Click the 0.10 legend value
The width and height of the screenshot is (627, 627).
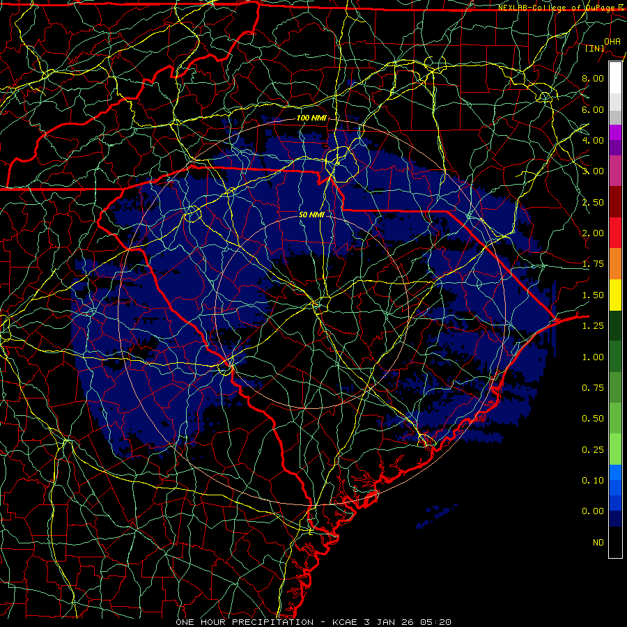click(x=593, y=481)
